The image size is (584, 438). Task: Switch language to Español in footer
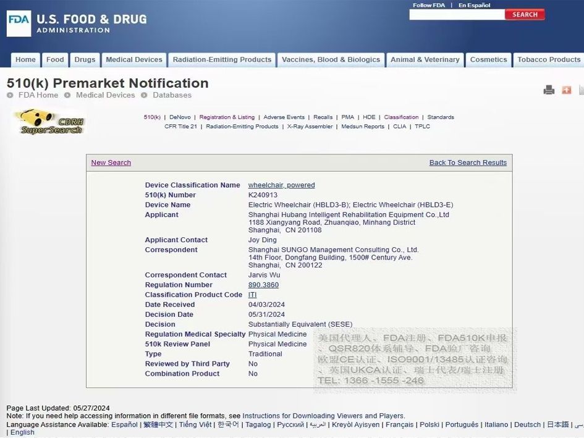[x=124, y=424]
